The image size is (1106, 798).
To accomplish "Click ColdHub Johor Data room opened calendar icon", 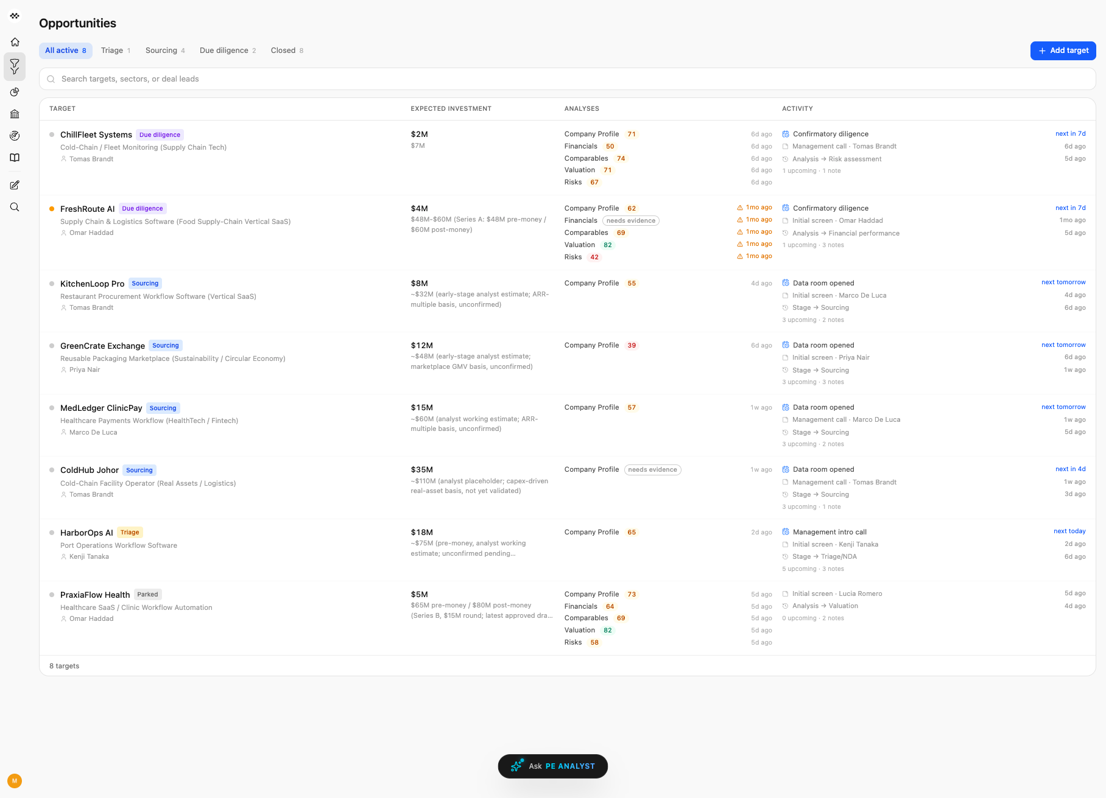I will 786,469.
